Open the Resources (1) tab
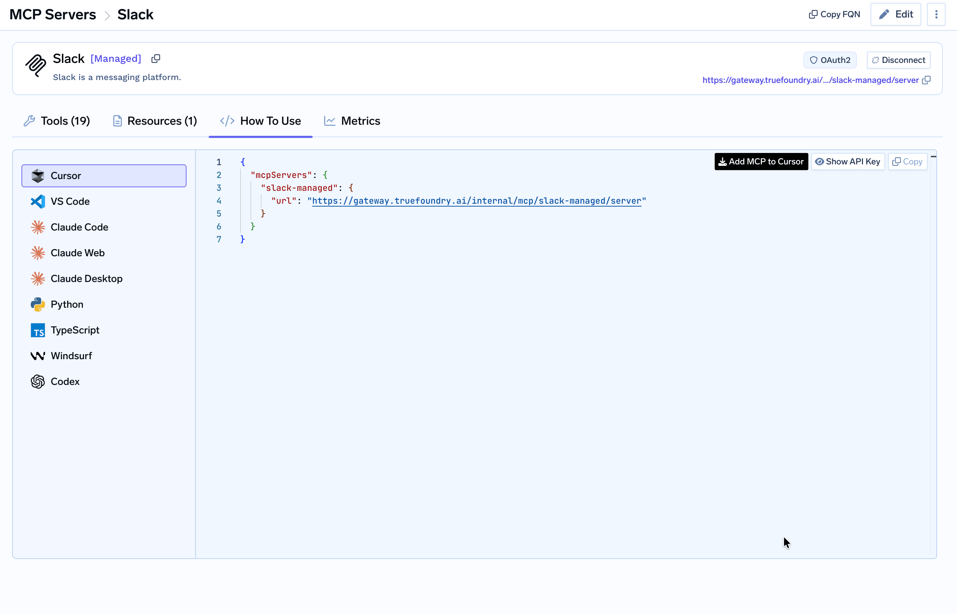This screenshot has width=957, height=614. [155, 121]
